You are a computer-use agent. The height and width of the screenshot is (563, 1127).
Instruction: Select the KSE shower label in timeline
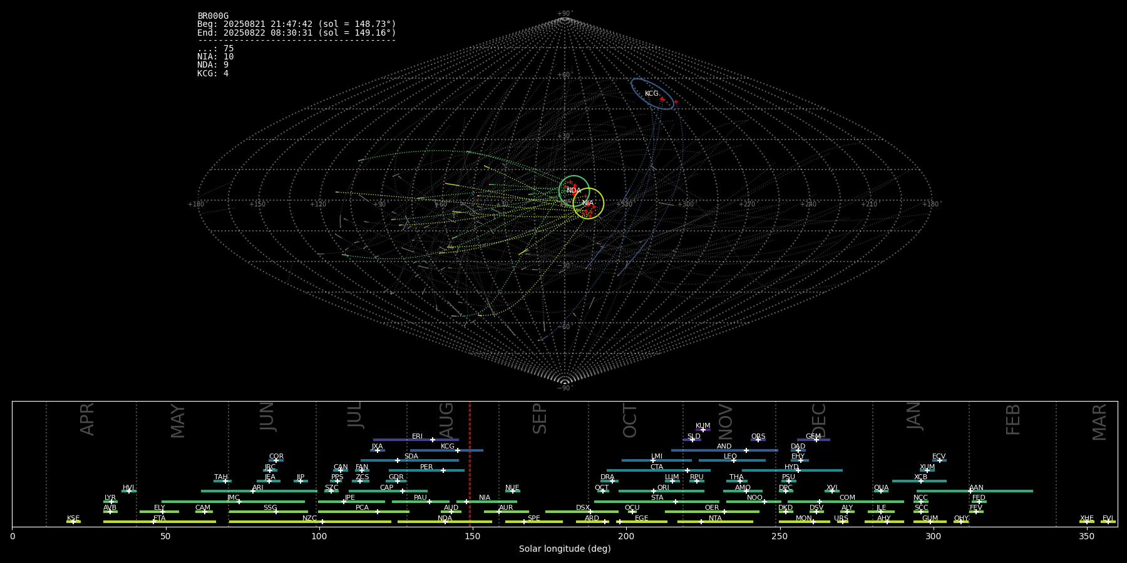[x=73, y=519]
